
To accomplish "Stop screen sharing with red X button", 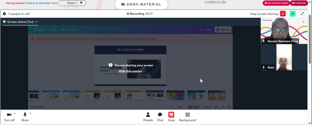I will (283, 14).
